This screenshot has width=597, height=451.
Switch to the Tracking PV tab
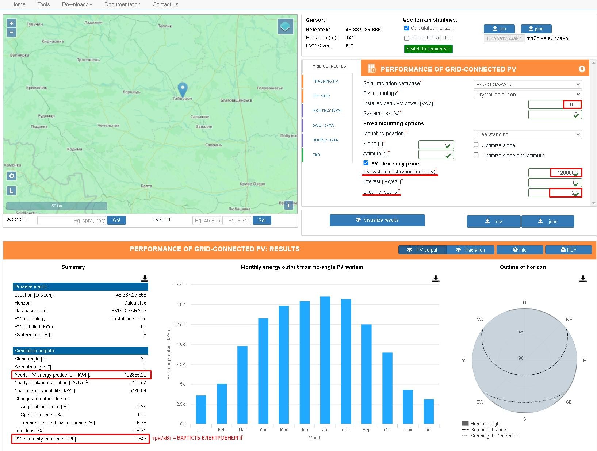point(325,81)
